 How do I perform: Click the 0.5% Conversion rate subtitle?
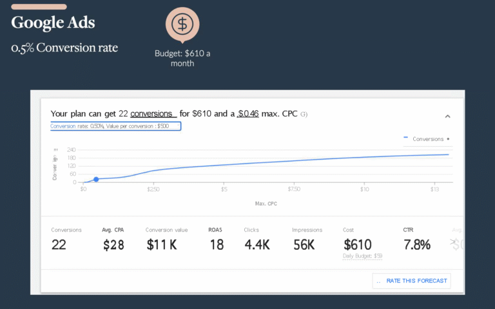[x=64, y=48]
